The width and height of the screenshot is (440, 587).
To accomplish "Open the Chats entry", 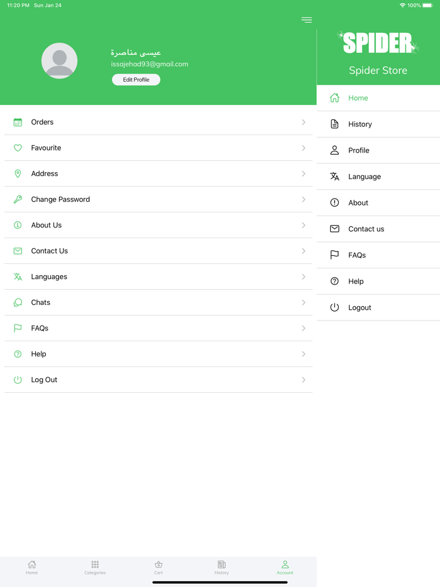I will pyautogui.click(x=158, y=302).
